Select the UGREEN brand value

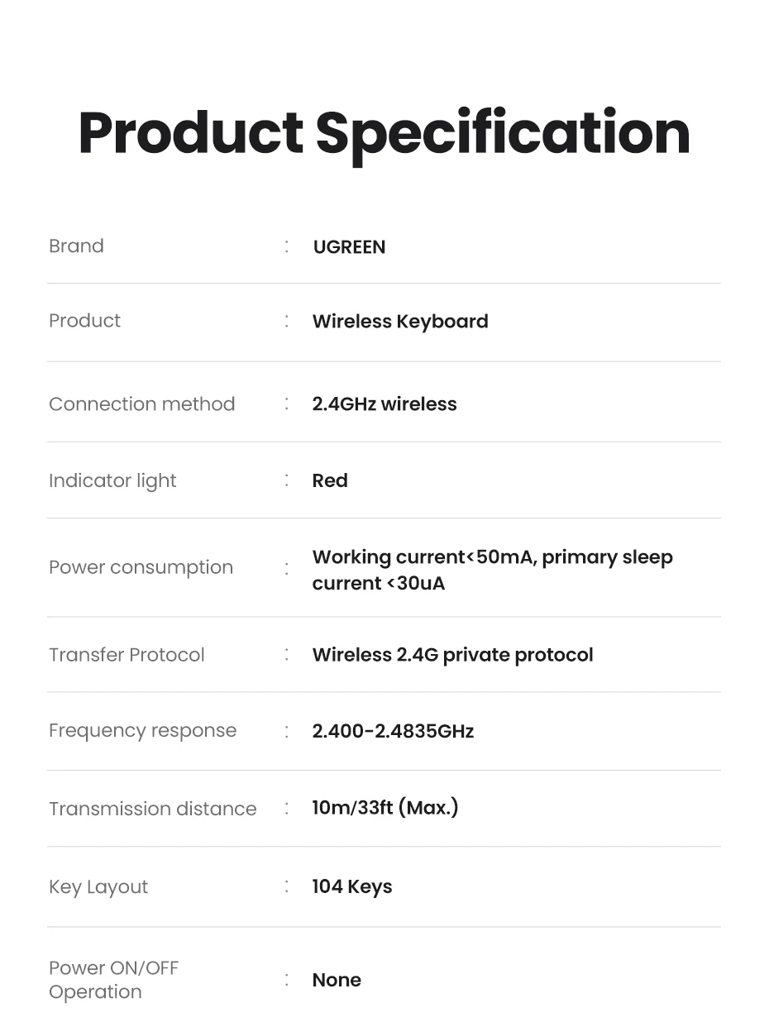tap(349, 247)
